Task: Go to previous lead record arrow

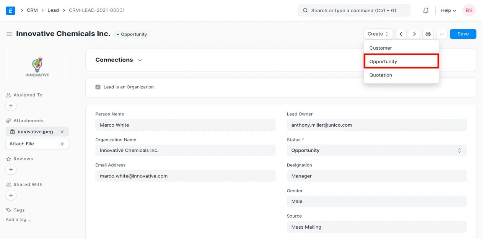Action: [401, 34]
